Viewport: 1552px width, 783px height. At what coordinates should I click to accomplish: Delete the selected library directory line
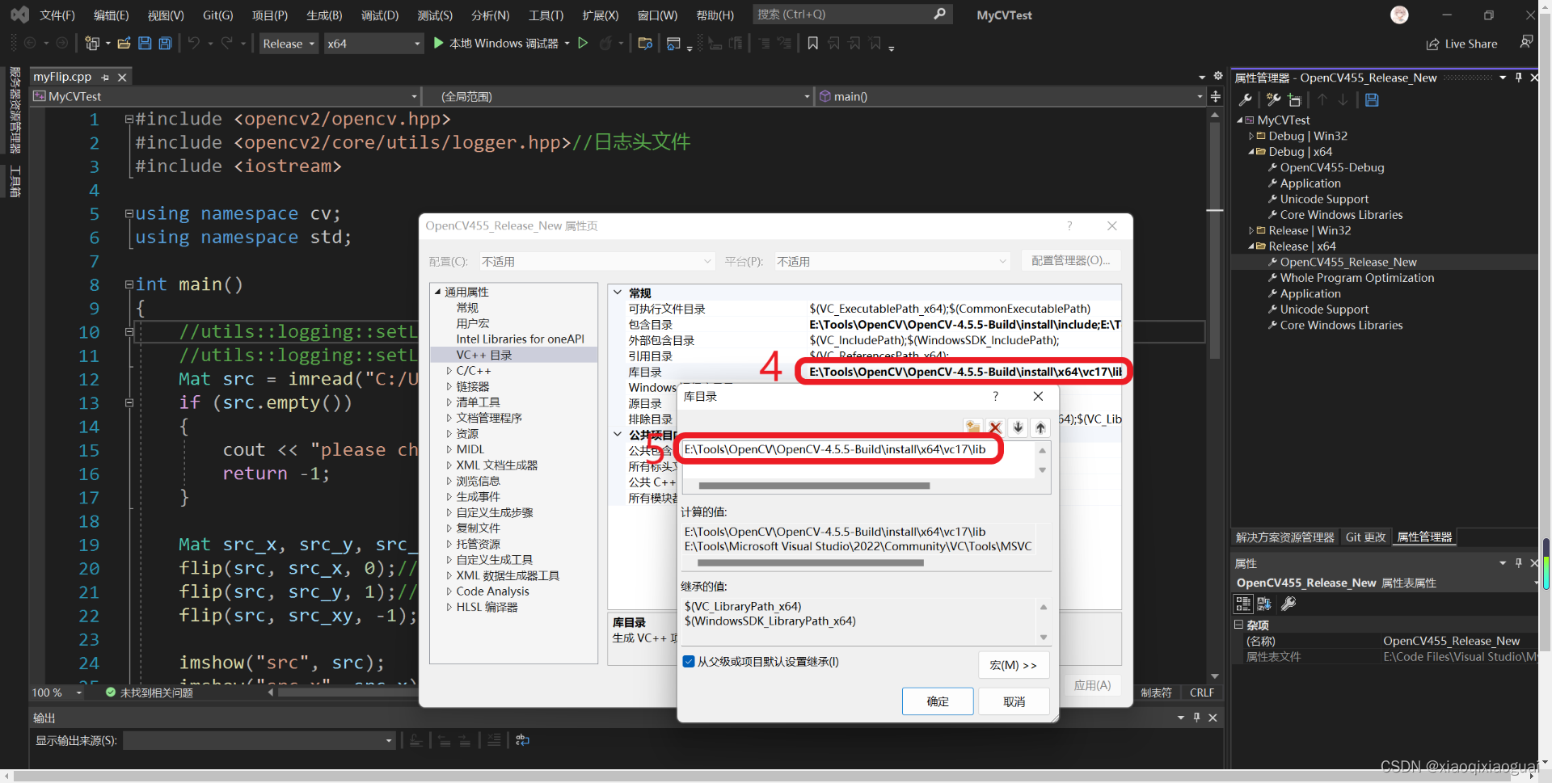(995, 427)
